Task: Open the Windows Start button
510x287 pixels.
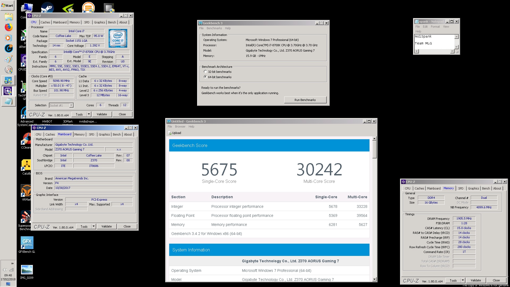Action: point(7,5)
